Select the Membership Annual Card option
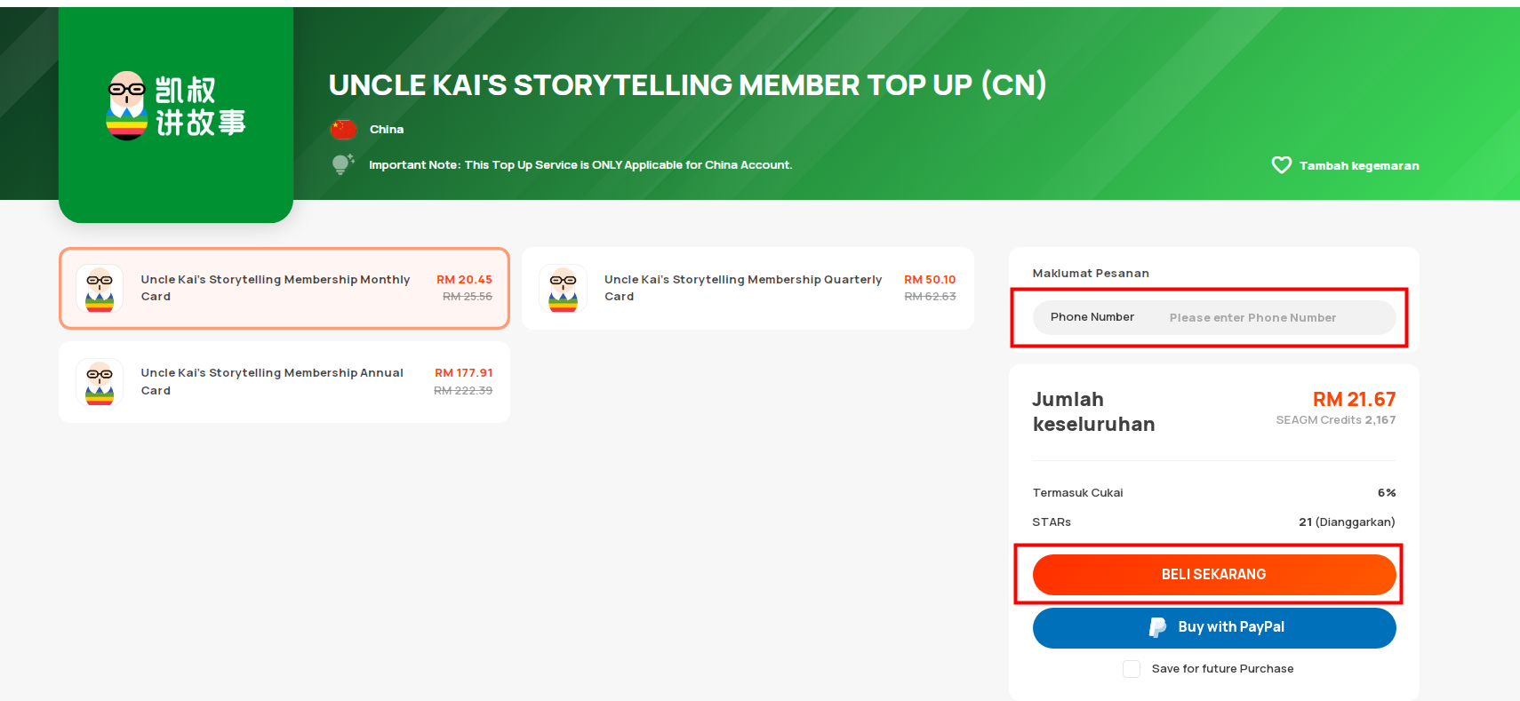The height and width of the screenshot is (701, 1520). tap(284, 382)
